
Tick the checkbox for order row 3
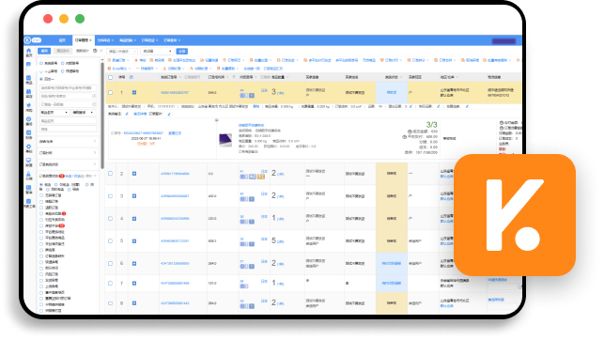pos(110,196)
